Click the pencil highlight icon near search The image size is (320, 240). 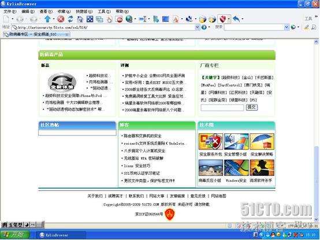point(306,27)
